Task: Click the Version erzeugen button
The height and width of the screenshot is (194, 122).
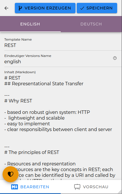Action: 45,8
